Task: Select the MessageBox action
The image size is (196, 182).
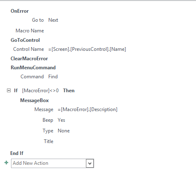Action: click(x=34, y=100)
